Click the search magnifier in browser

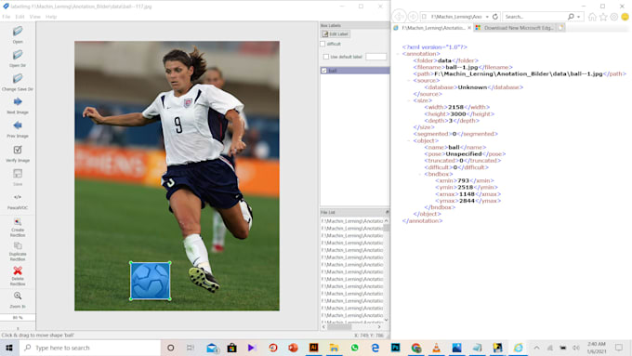pos(571,17)
